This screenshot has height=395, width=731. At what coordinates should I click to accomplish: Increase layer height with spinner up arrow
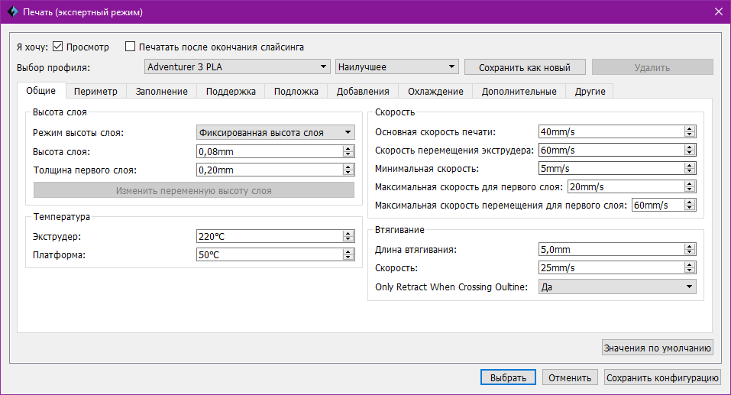point(348,148)
